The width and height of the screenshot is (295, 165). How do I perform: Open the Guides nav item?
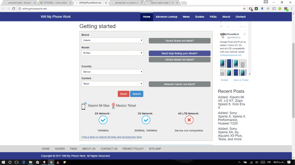200,17
